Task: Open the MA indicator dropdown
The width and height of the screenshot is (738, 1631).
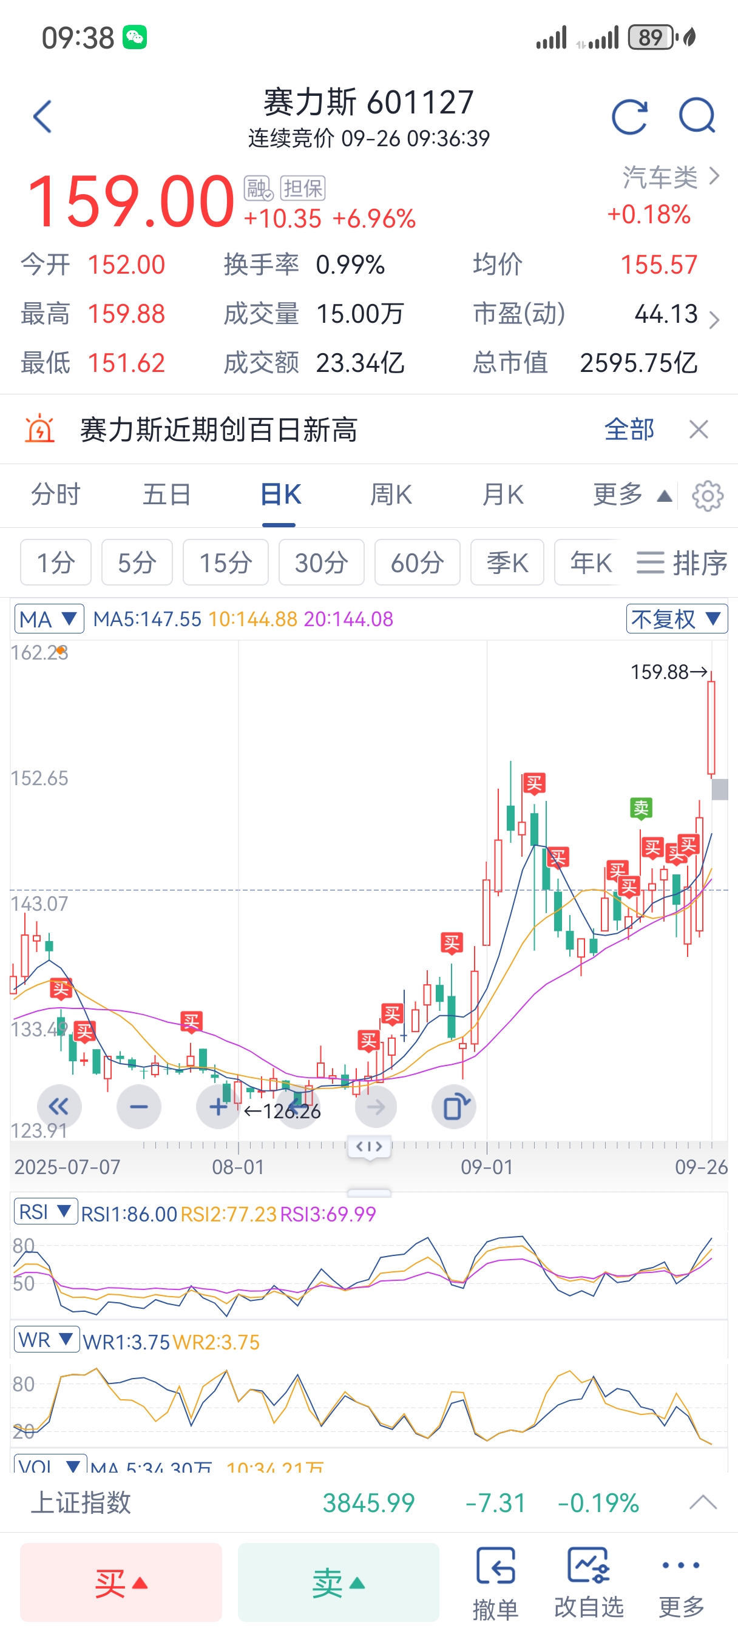Action: tap(49, 618)
